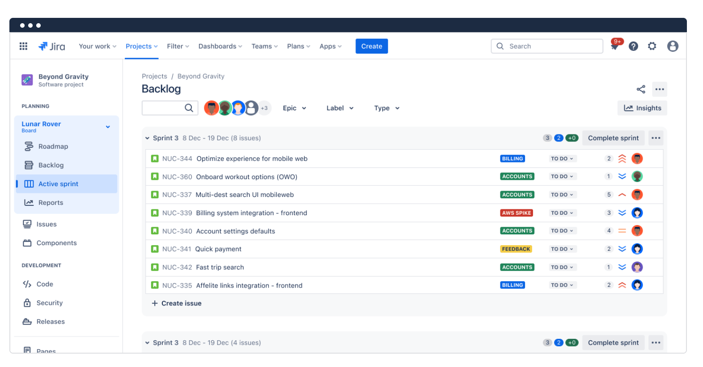Click the fourth assignee avatar filter
Image resolution: width=703 pixels, height=367 pixels.
point(251,108)
